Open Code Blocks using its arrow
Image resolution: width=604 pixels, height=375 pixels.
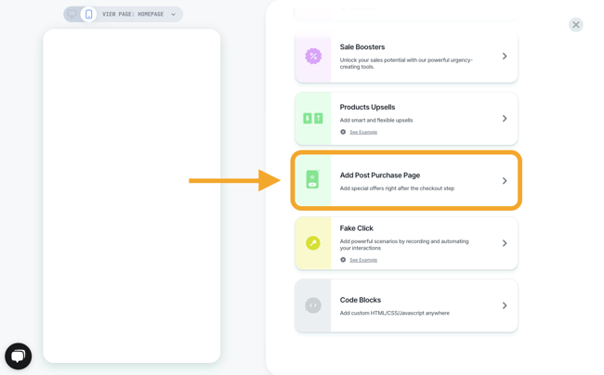tap(505, 305)
